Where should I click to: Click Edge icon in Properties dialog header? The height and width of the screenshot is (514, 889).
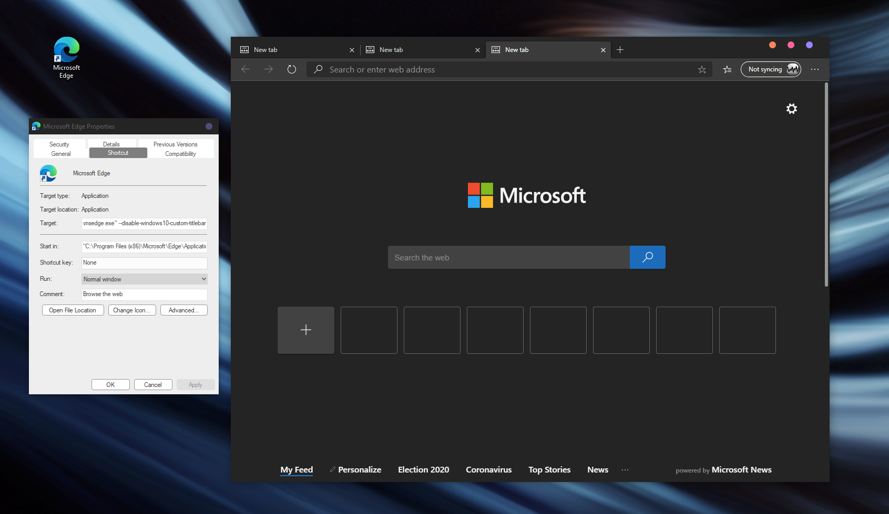pos(48,173)
